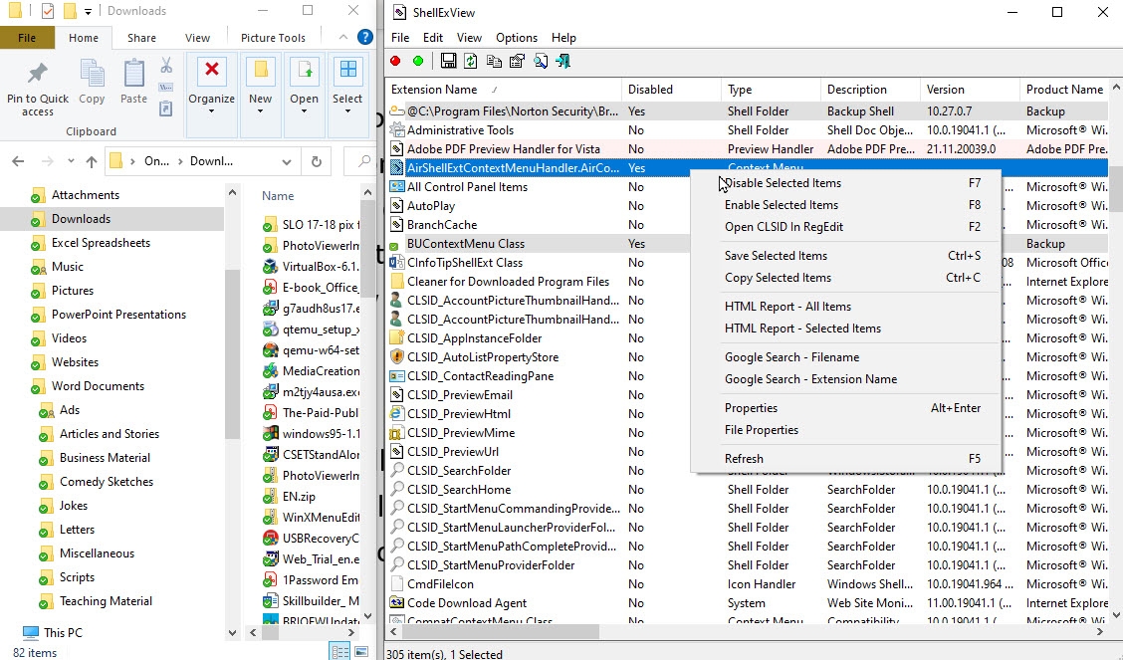Select Disable Selected Items from the context menu
Screen dimensions: 1123x660
tap(782, 183)
